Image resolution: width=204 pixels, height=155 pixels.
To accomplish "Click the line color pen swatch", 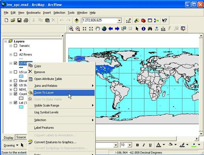I will (182, 145).
